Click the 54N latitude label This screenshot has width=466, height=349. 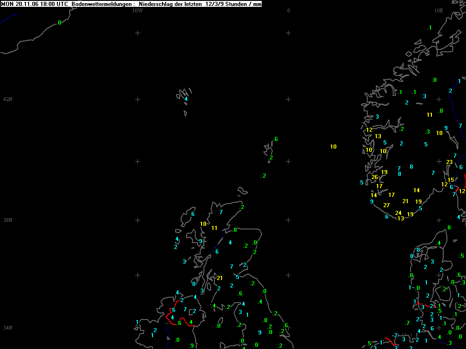pos(8,328)
